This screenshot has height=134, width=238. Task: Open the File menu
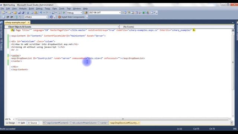[x=2, y=9]
